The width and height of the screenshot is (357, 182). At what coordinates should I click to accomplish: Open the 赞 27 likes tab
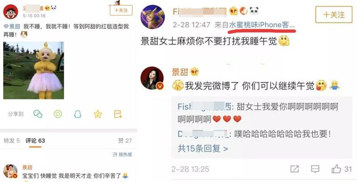pos(125,141)
